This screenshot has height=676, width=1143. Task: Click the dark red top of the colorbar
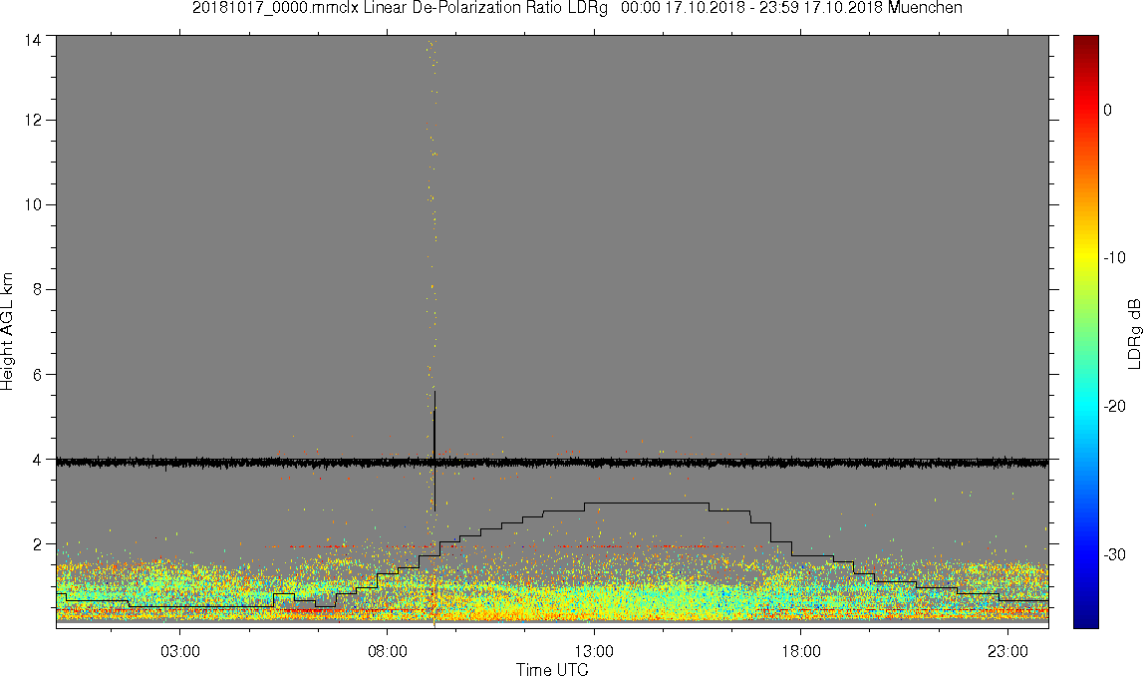[1085, 44]
